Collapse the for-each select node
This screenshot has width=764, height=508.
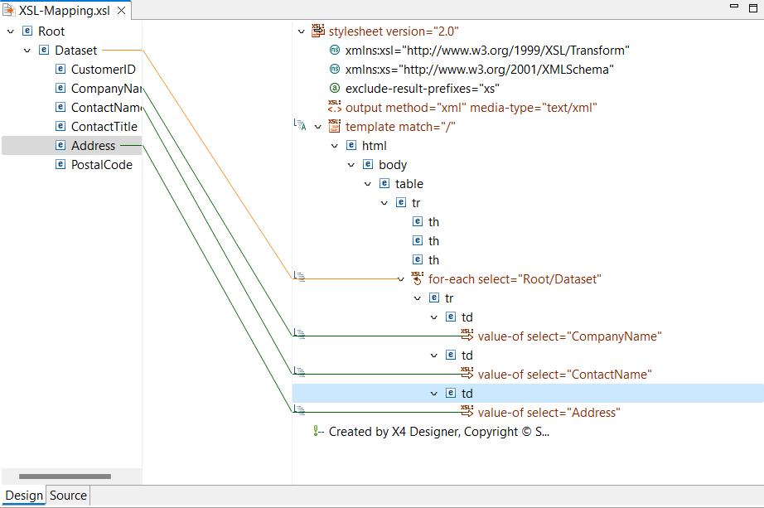pos(402,279)
